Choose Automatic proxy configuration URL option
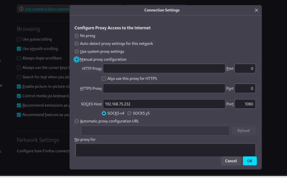Viewport: 287px width, 178px height. (x=77, y=121)
